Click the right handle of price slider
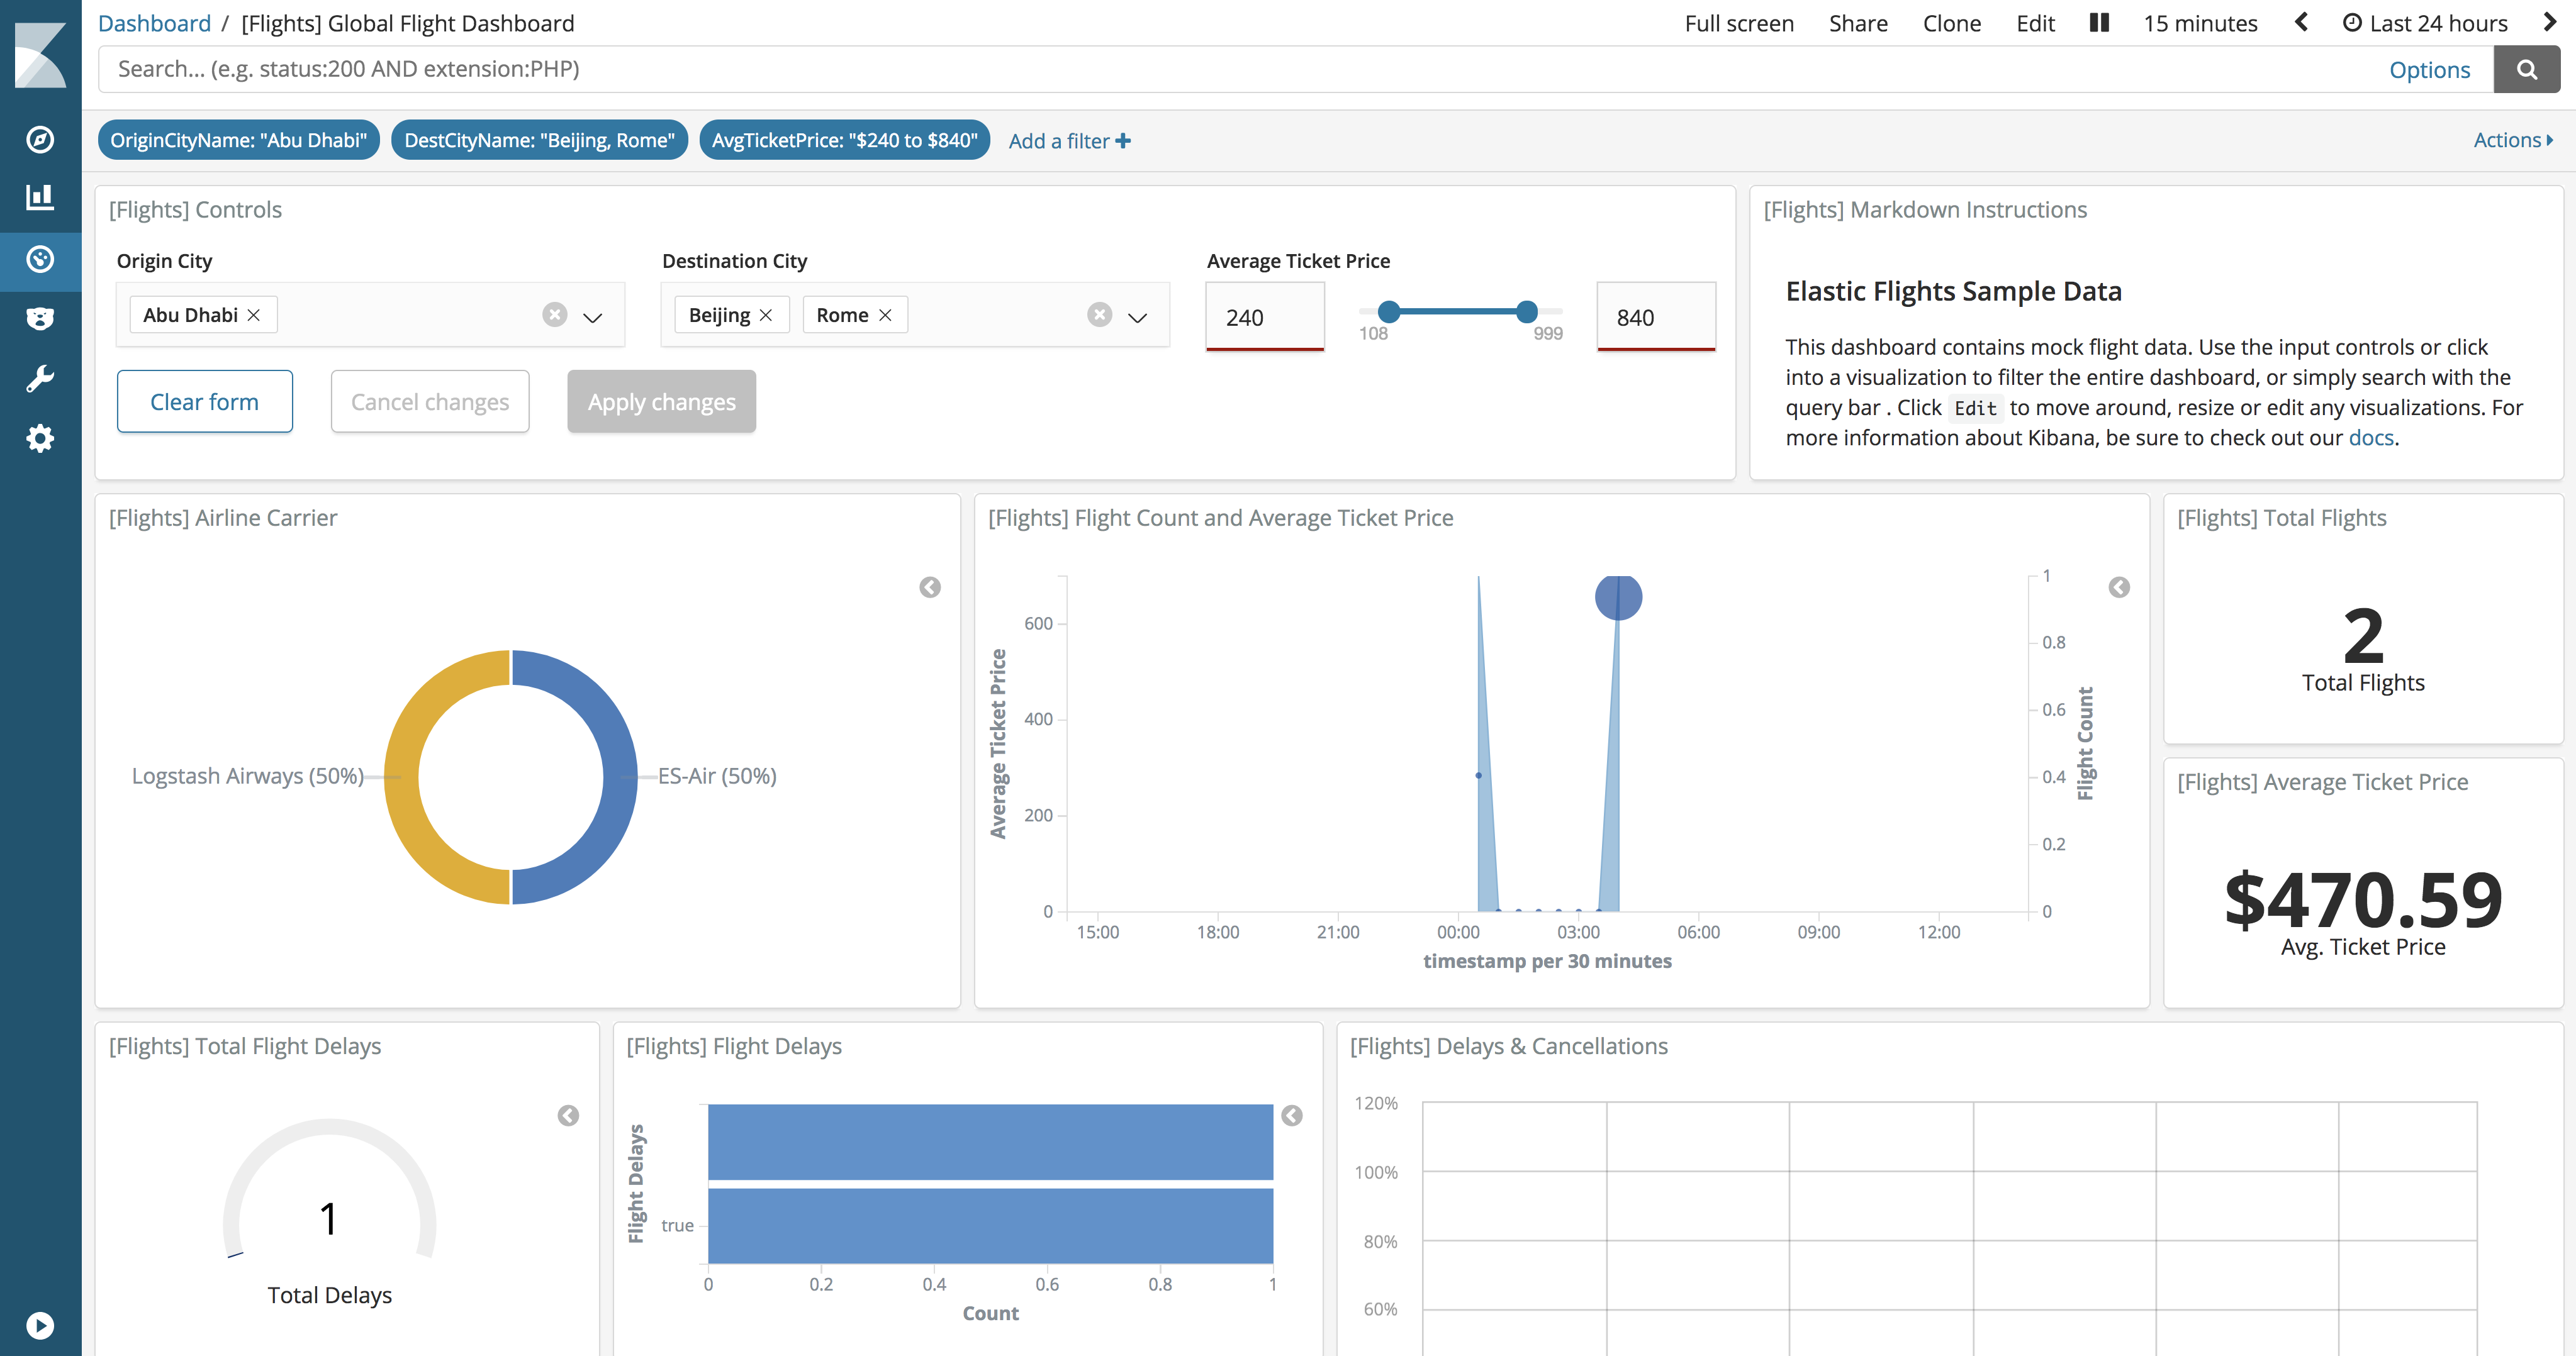Image resolution: width=2576 pixels, height=1356 pixels. coord(1526,312)
